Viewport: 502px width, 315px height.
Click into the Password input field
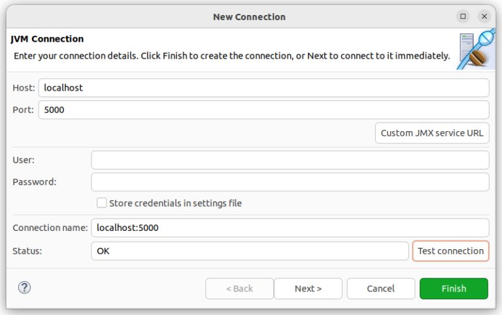click(x=290, y=182)
